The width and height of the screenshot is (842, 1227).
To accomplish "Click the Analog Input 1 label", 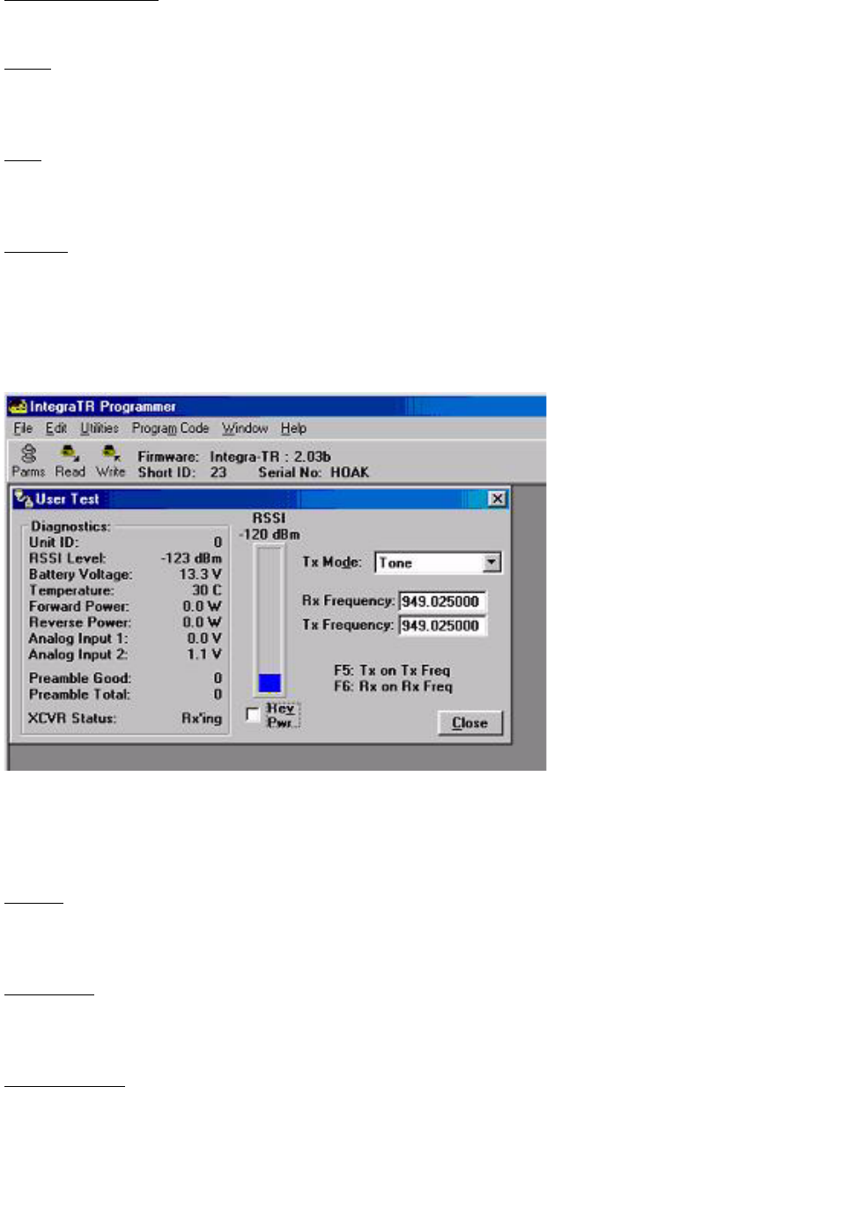I will click(78, 639).
